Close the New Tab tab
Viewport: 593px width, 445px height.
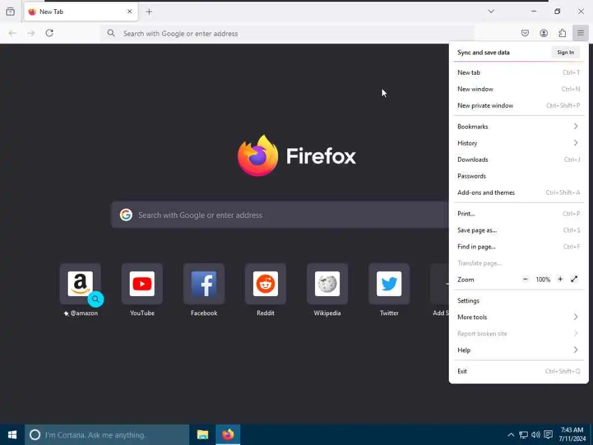click(x=130, y=12)
